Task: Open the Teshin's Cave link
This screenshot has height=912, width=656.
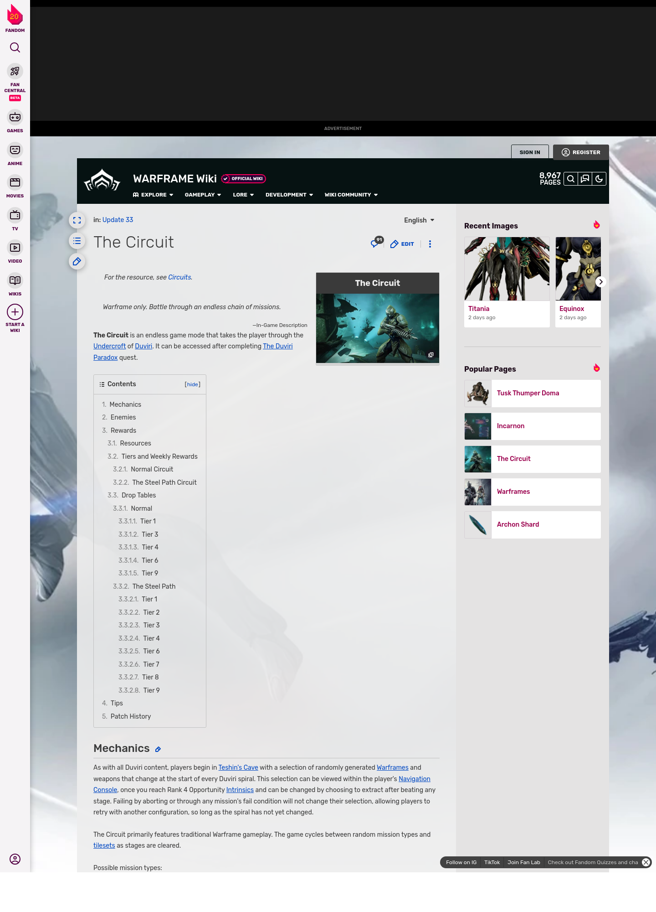Action: pos(238,767)
